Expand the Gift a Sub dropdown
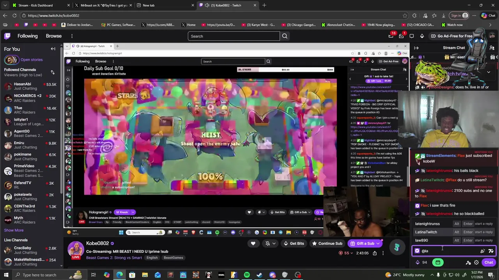Image resolution: width=499 pixels, height=280 pixels. click(x=378, y=243)
